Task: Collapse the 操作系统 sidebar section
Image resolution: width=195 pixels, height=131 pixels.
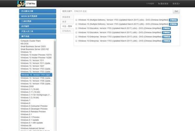Action: click(x=38, y=36)
